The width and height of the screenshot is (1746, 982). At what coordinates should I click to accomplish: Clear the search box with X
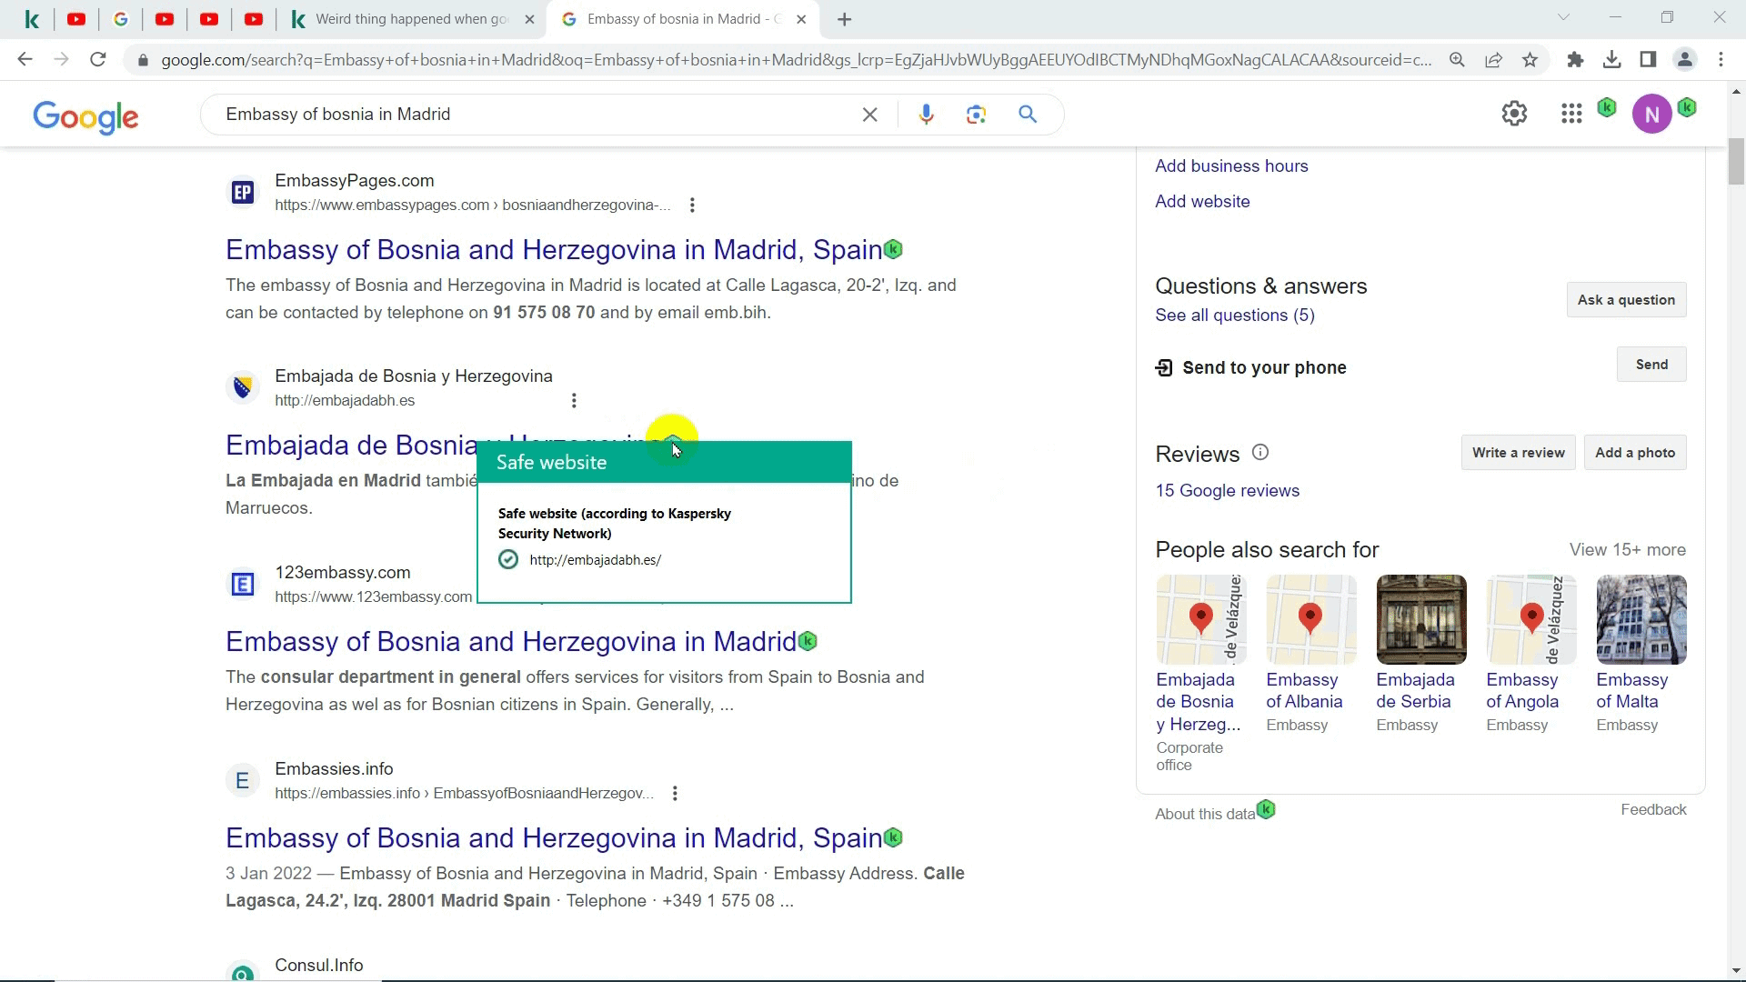(869, 115)
